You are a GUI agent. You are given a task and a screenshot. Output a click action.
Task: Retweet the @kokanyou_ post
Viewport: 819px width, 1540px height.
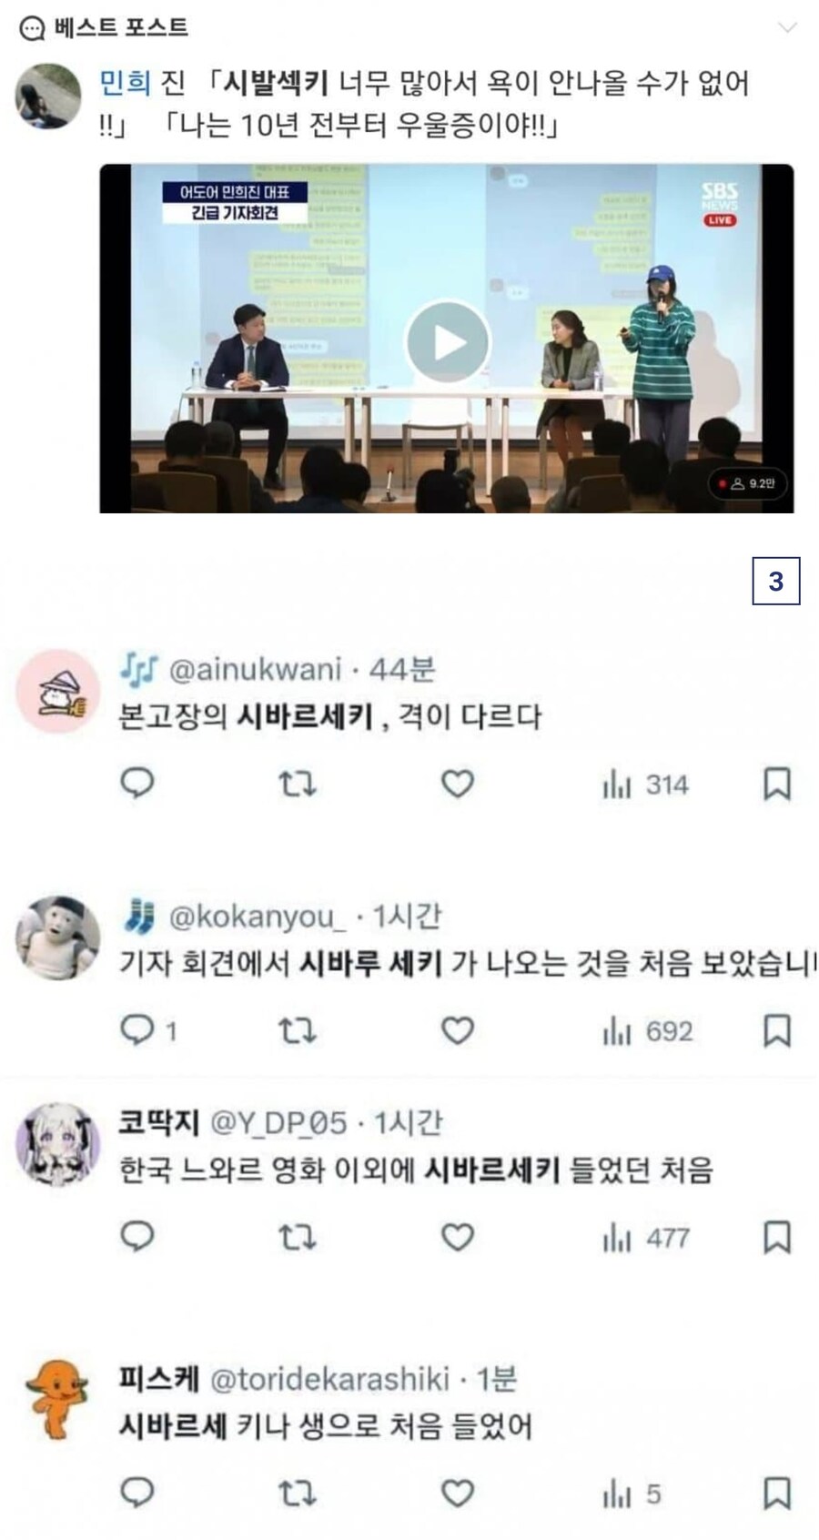coord(297,1030)
